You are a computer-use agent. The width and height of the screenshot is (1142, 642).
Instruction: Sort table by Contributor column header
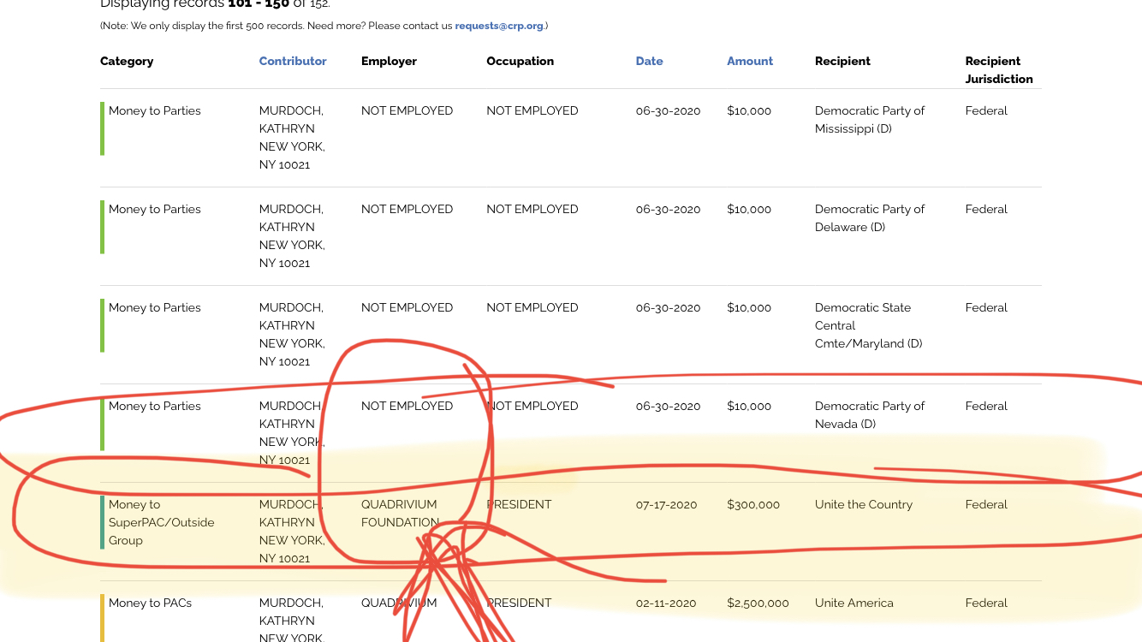[293, 61]
